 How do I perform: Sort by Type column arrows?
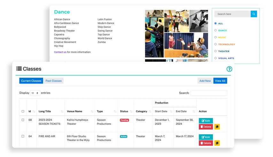(115, 111)
